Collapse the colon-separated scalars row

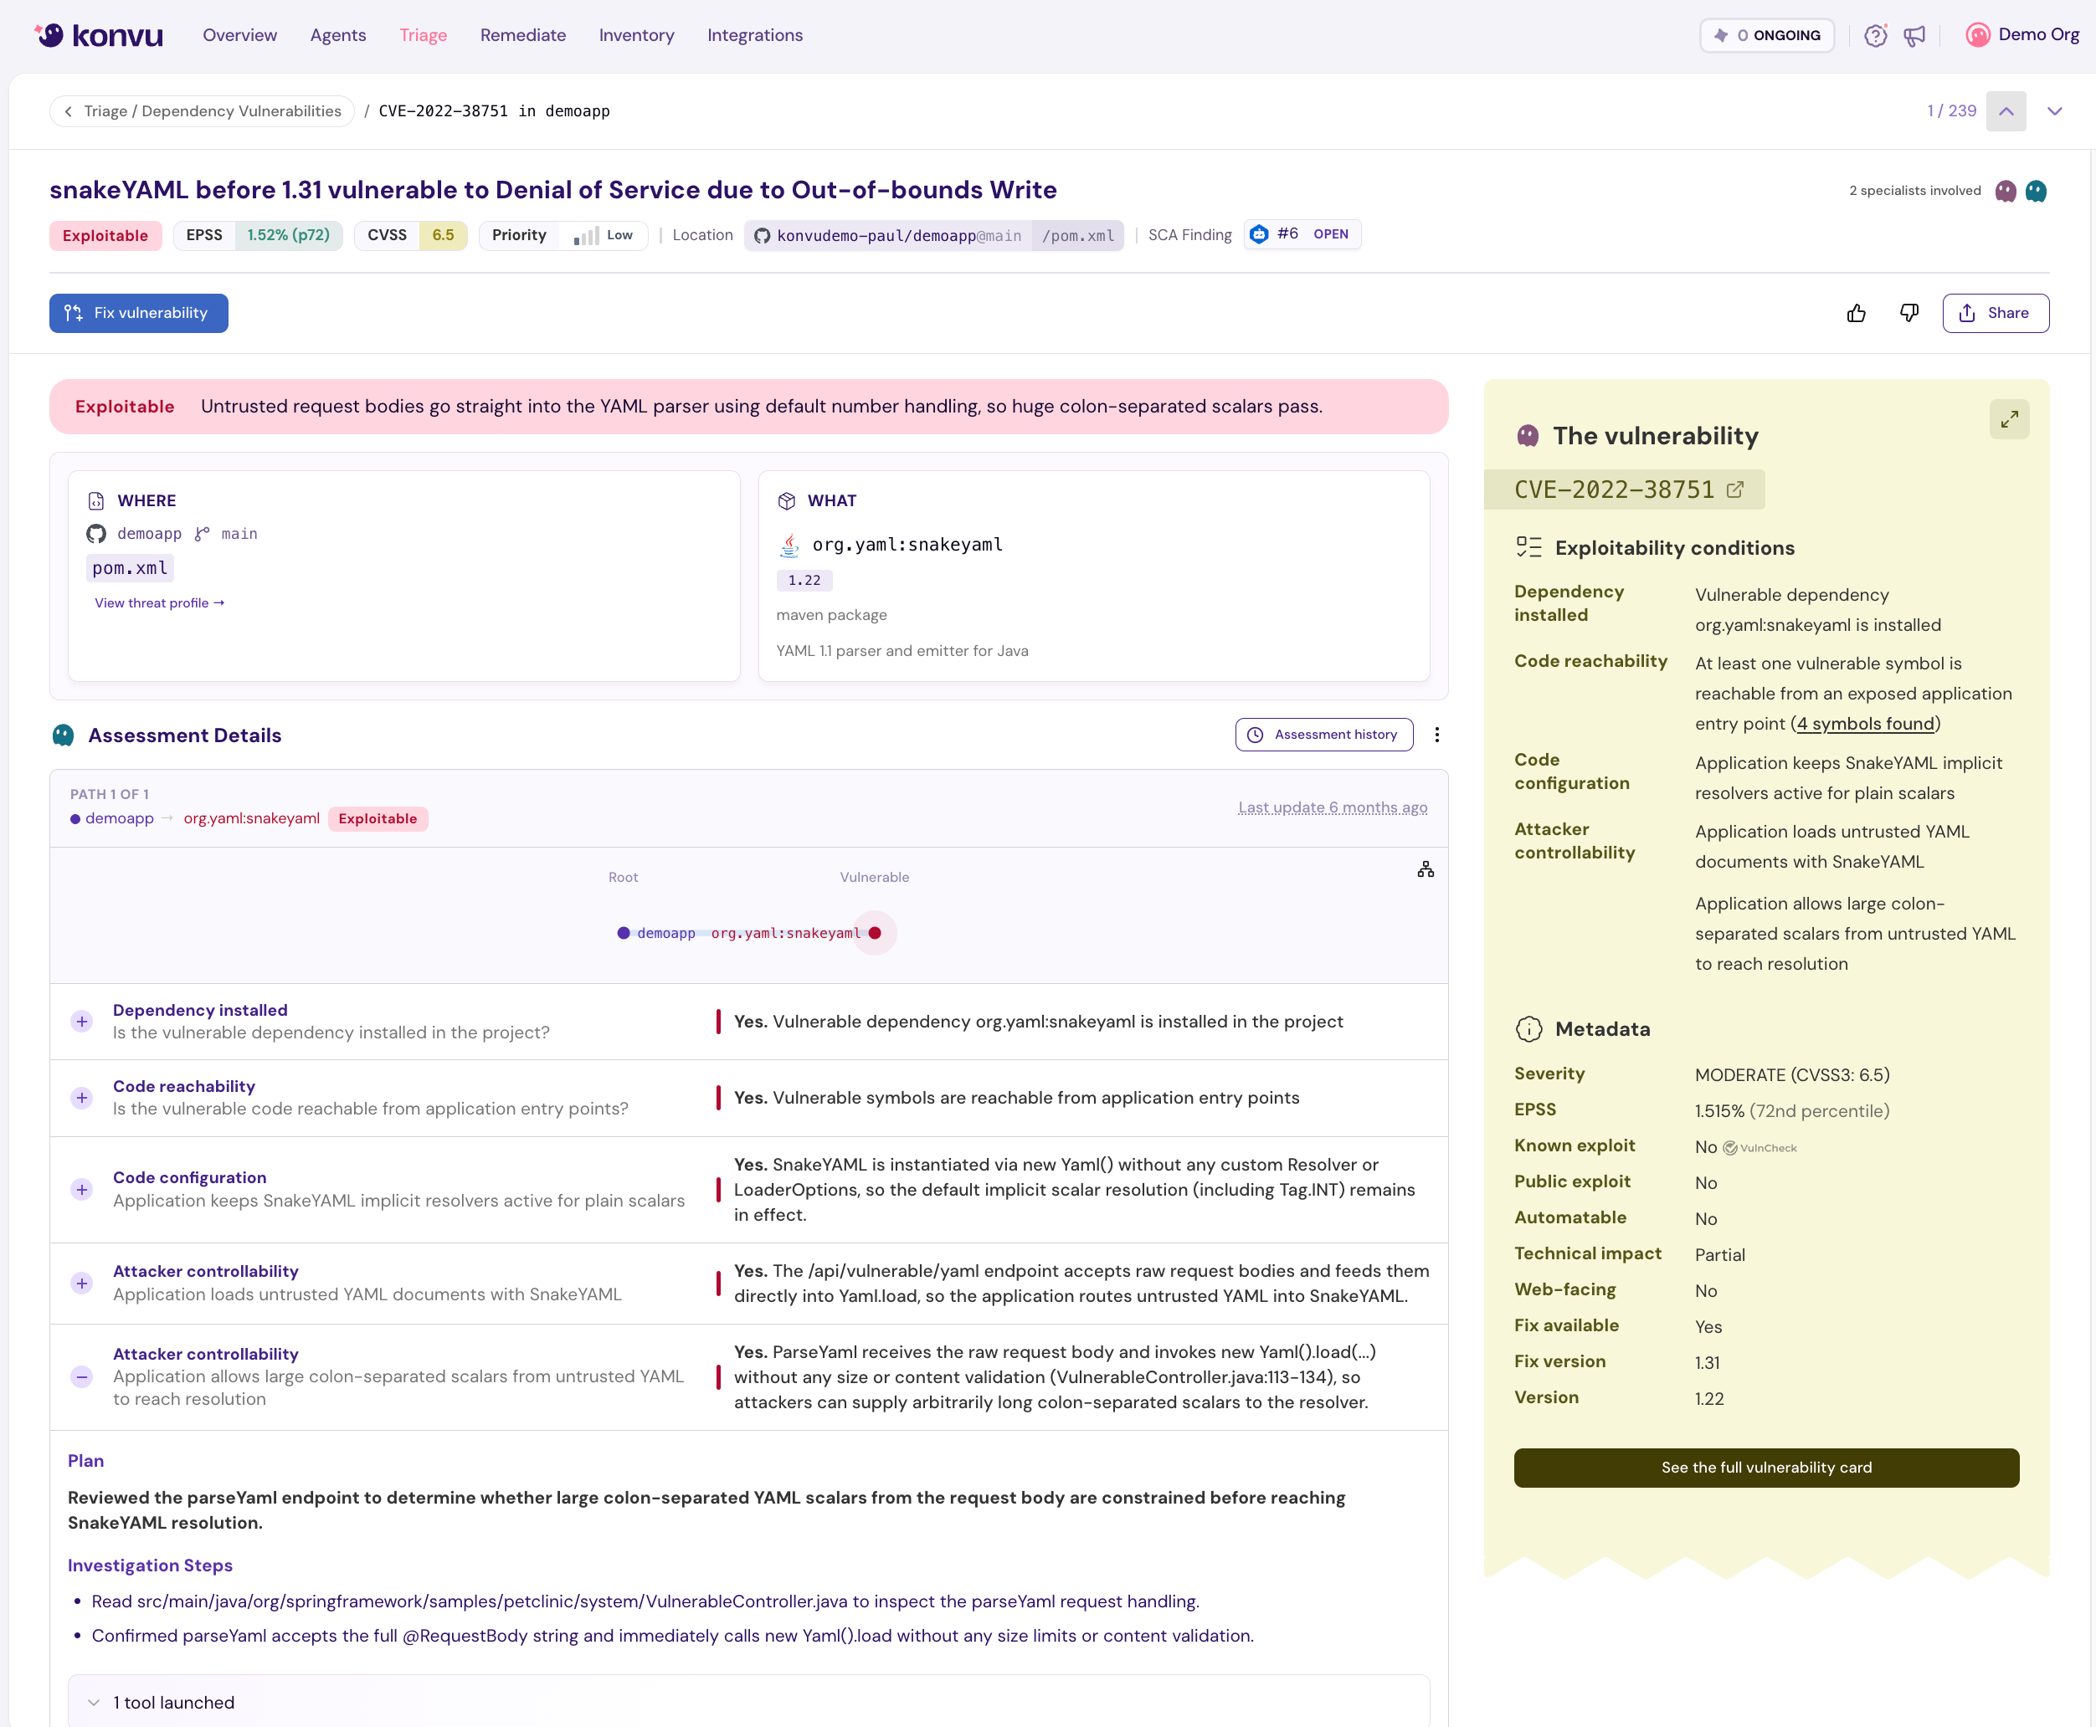[81, 1376]
